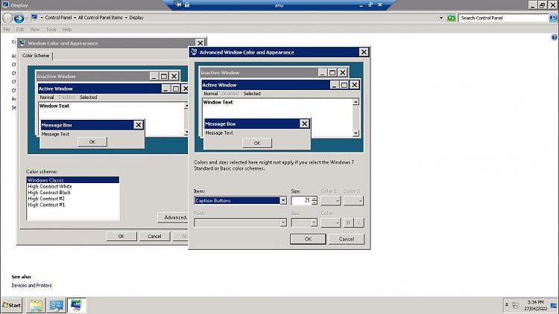Click the Window Text area in Advanced preview
This screenshot has width=559, height=314.
click(x=218, y=102)
